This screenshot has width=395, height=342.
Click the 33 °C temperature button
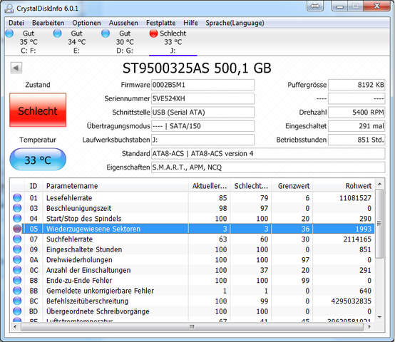(38, 160)
